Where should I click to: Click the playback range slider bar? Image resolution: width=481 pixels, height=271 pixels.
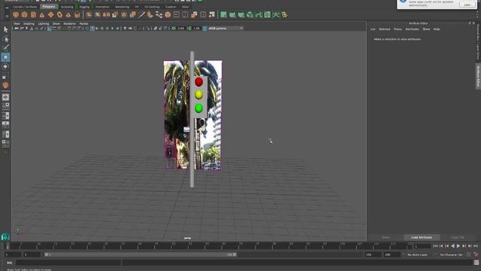pyautogui.click(x=141, y=254)
